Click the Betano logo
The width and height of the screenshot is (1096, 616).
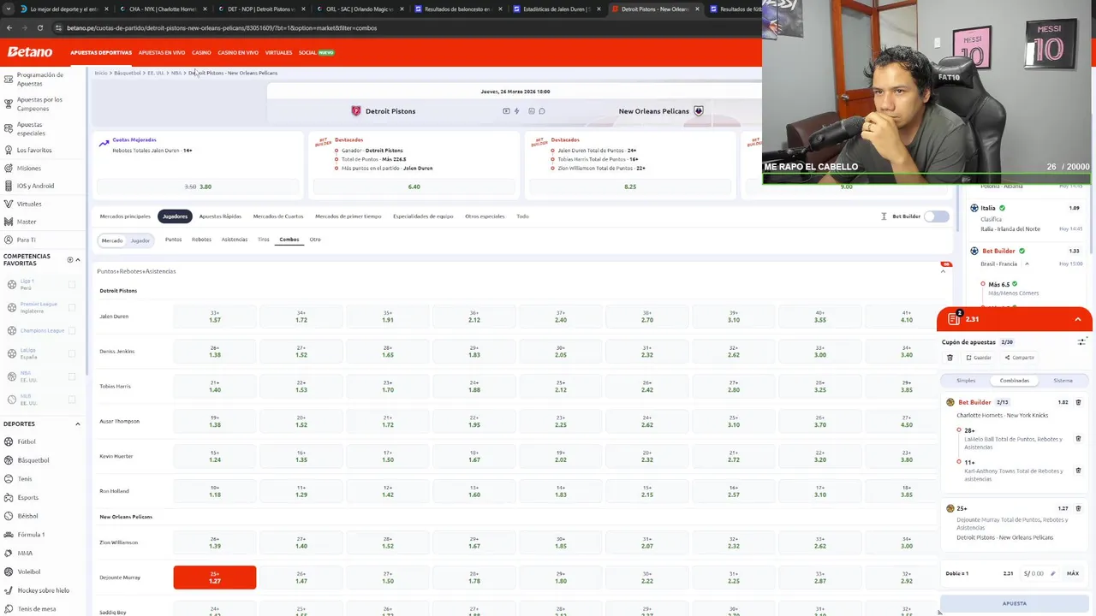coord(30,52)
